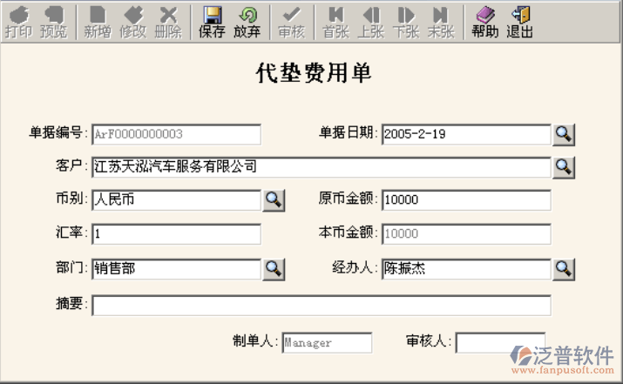Click the Save (保存) toolbar icon
The height and width of the screenshot is (384, 623).
(x=212, y=22)
